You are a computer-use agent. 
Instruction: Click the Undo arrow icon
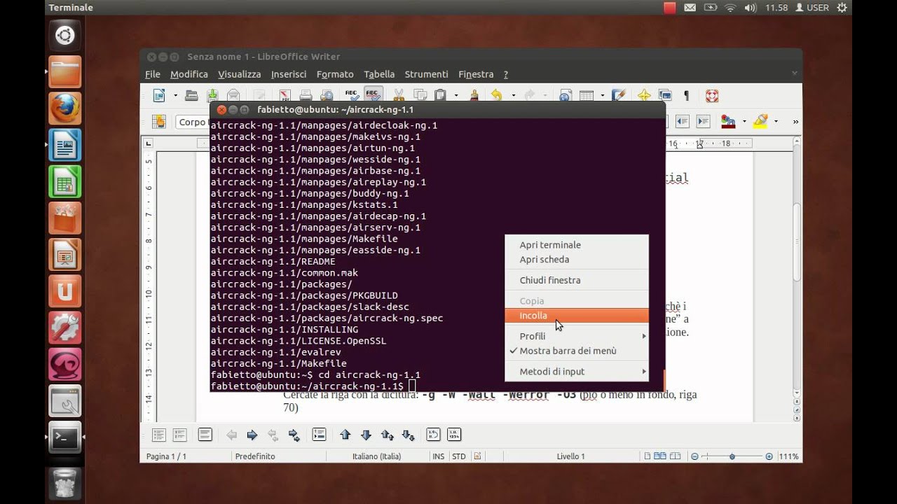(x=497, y=95)
